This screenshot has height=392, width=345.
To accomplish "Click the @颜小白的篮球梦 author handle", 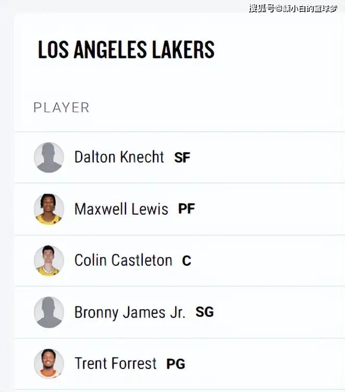I will point(306,8).
